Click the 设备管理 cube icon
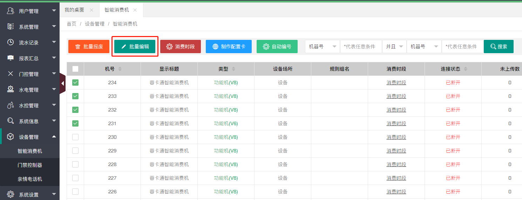 (x=11, y=137)
